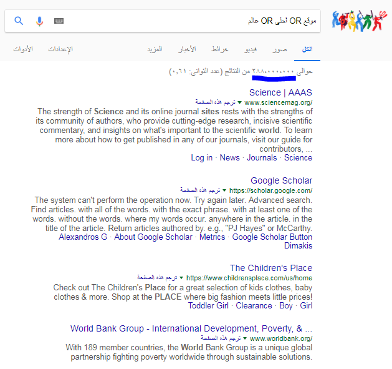The width and height of the screenshot is (392, 369).
Task: Activate voice search microphone icon
Action: (39, 21)
